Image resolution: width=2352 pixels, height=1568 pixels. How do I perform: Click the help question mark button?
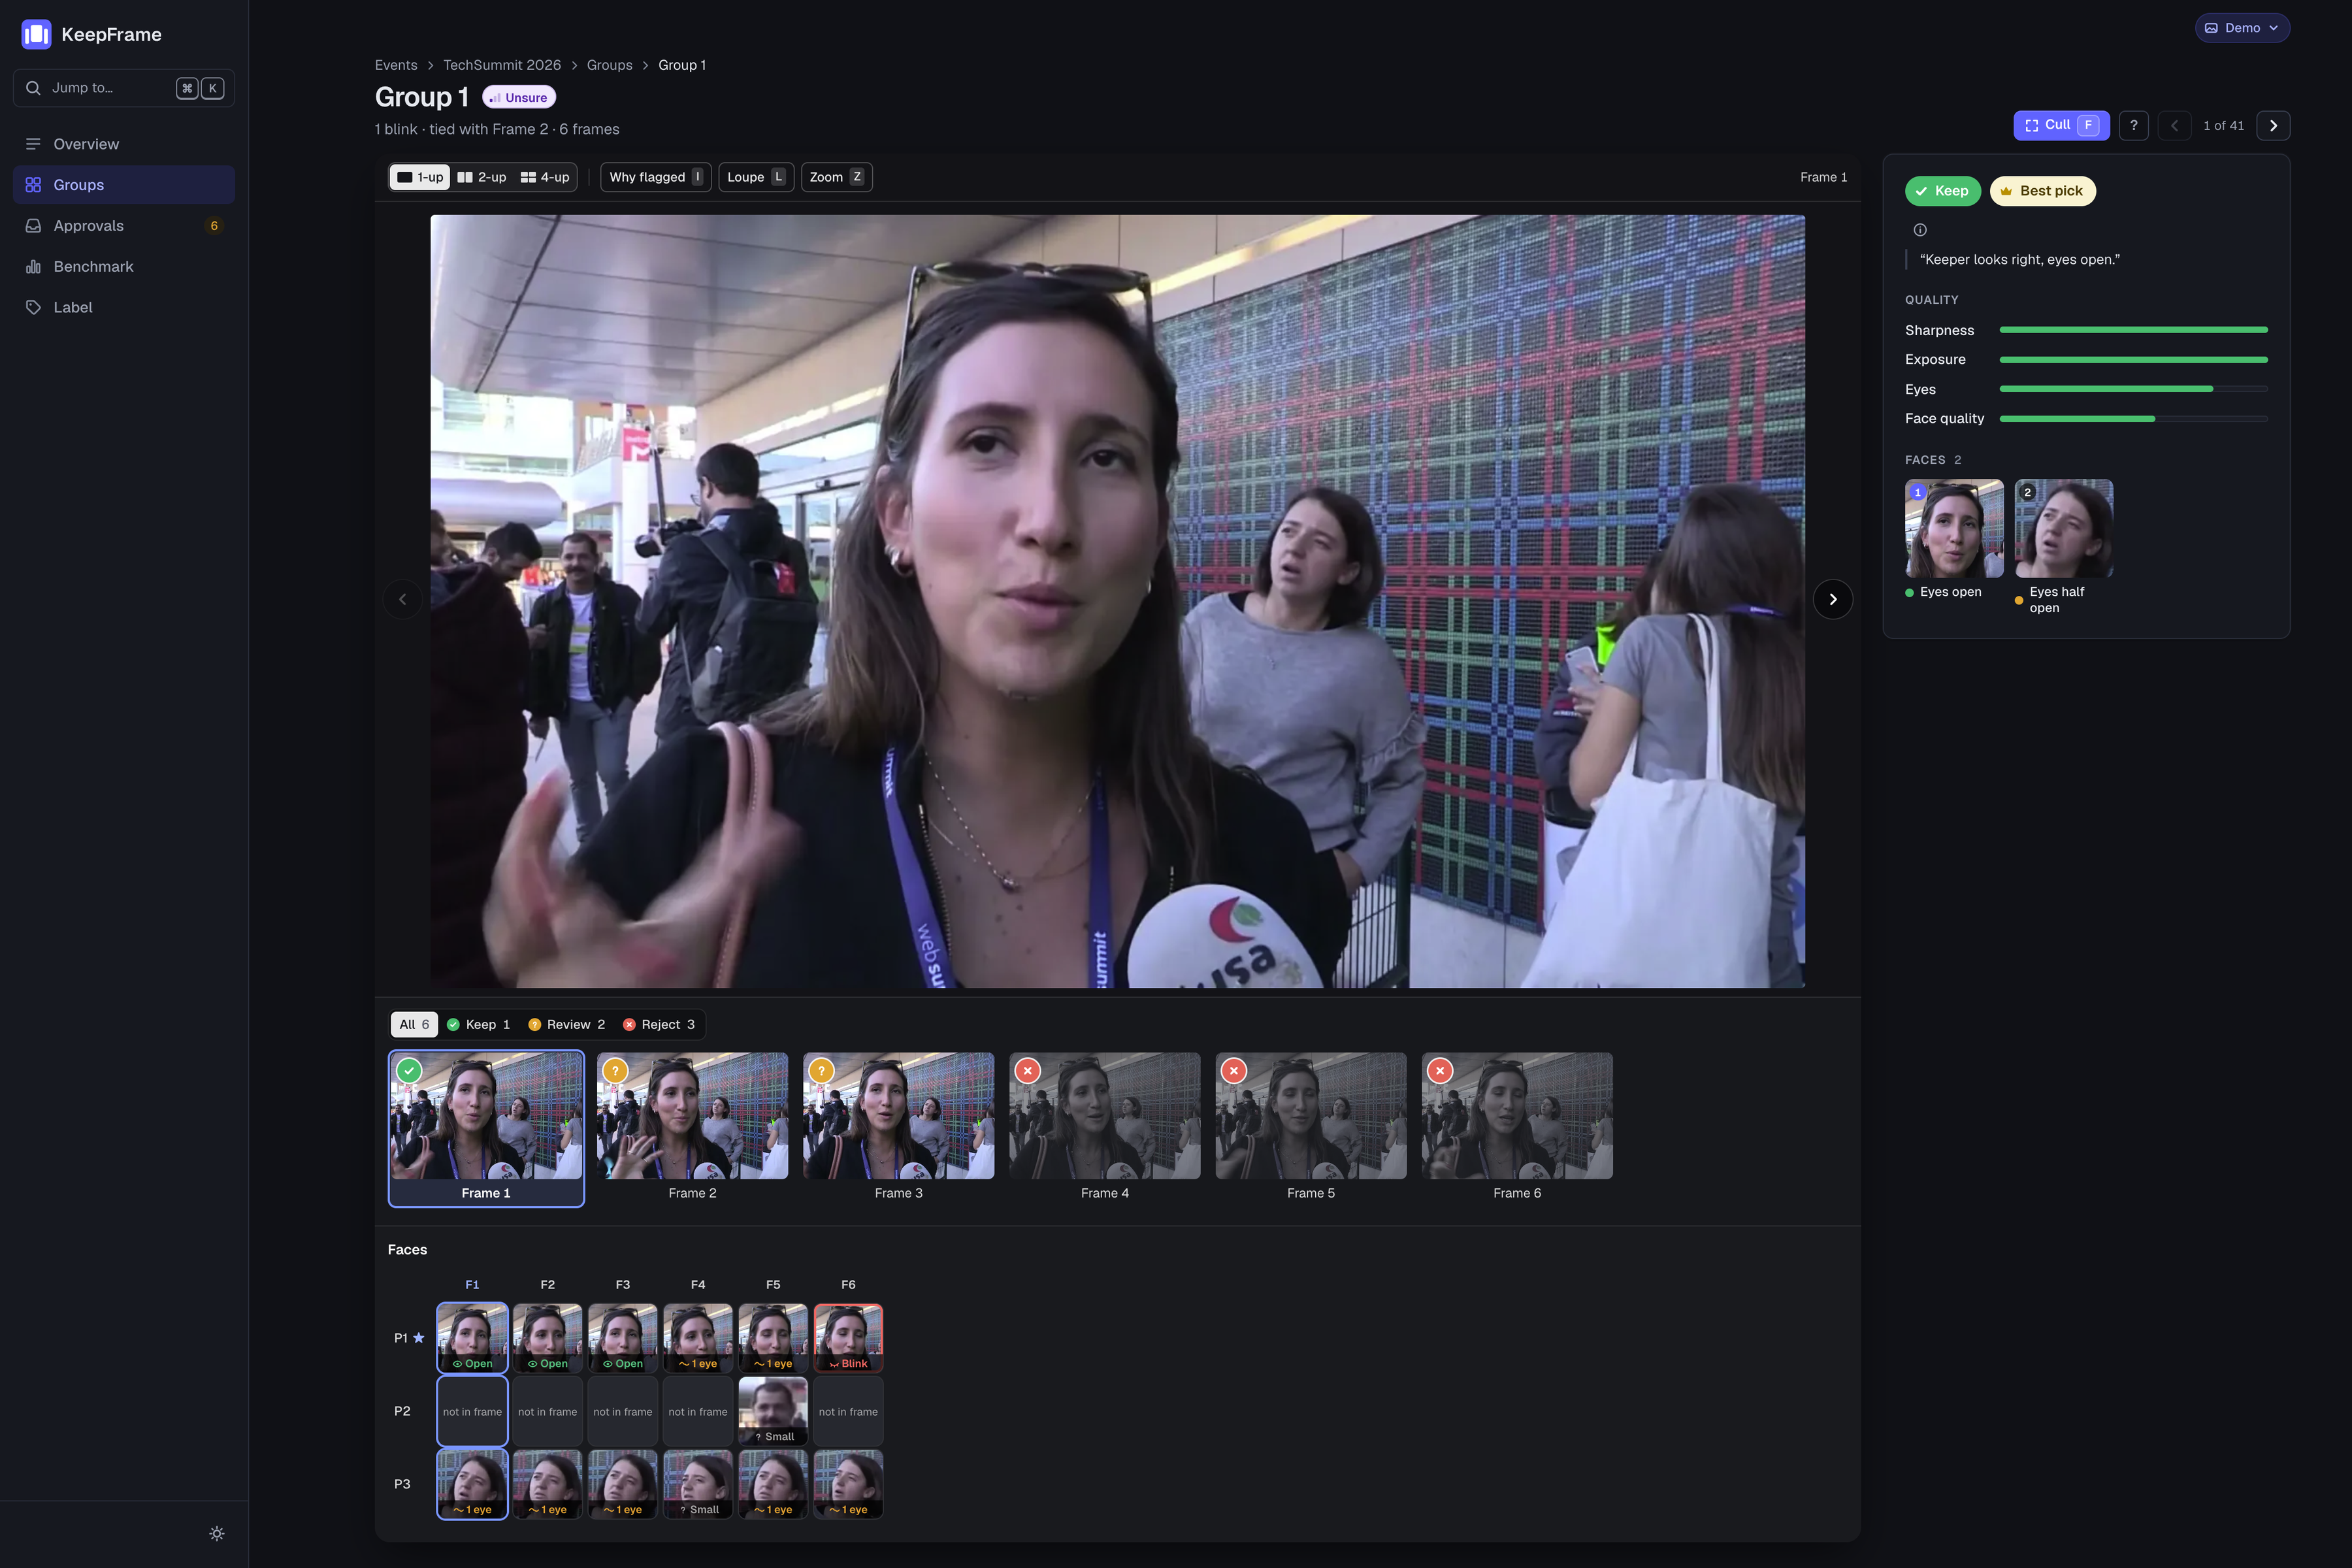tap(2134, 125)
